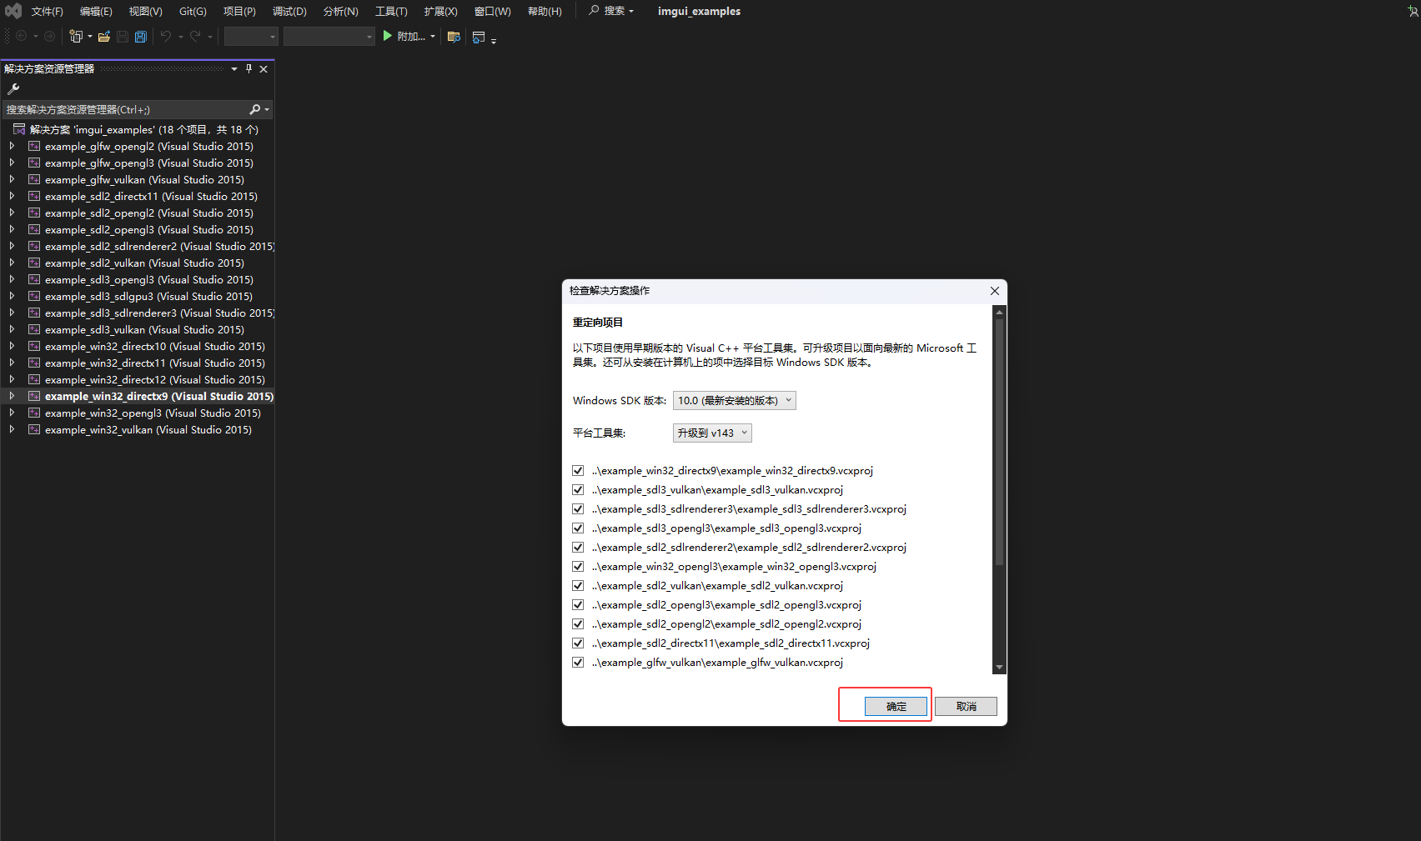Click the 取消 button
This screenshot has width=1421, height=841.
click(966, 707)
